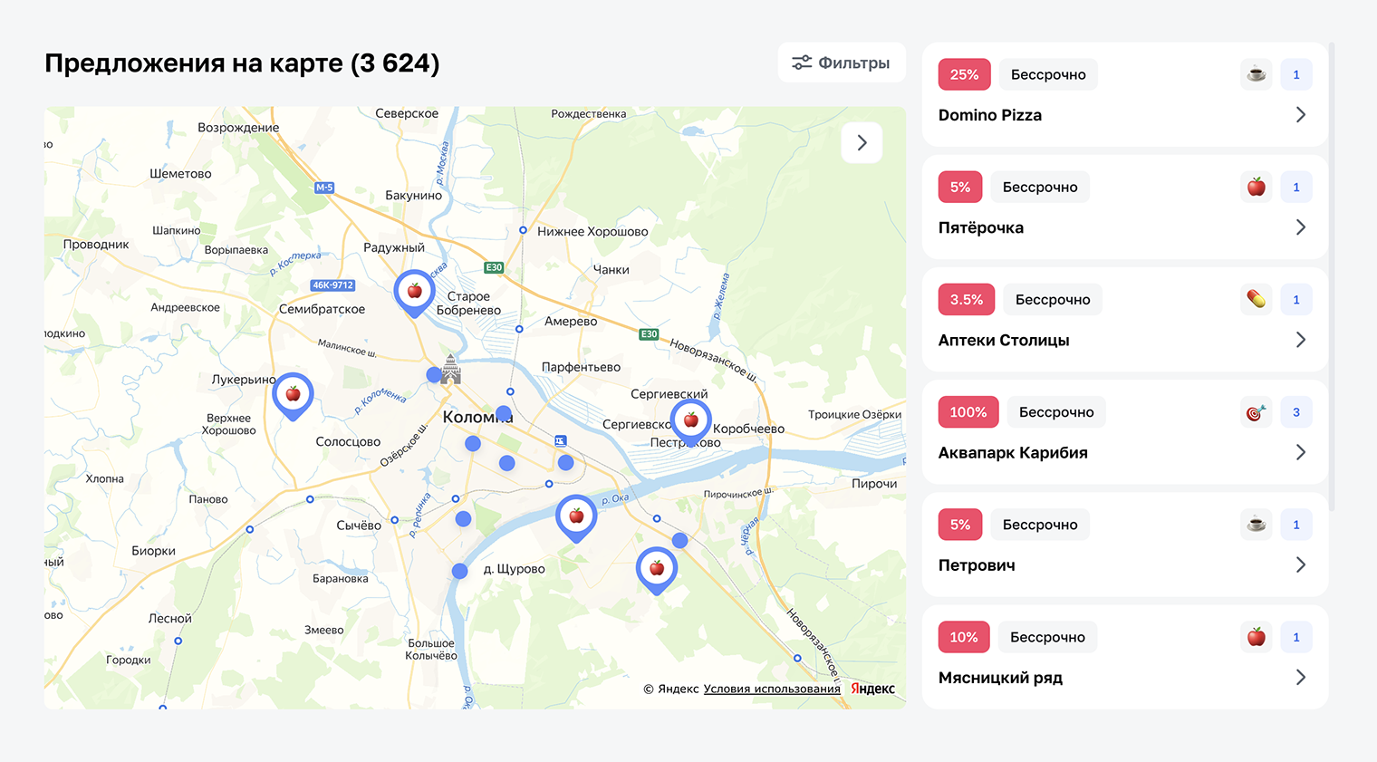This screenshot has height=762, width=1377.
Task: Click the count badge 1 for Domino Pizza
Action: [x=1296, y=74]
